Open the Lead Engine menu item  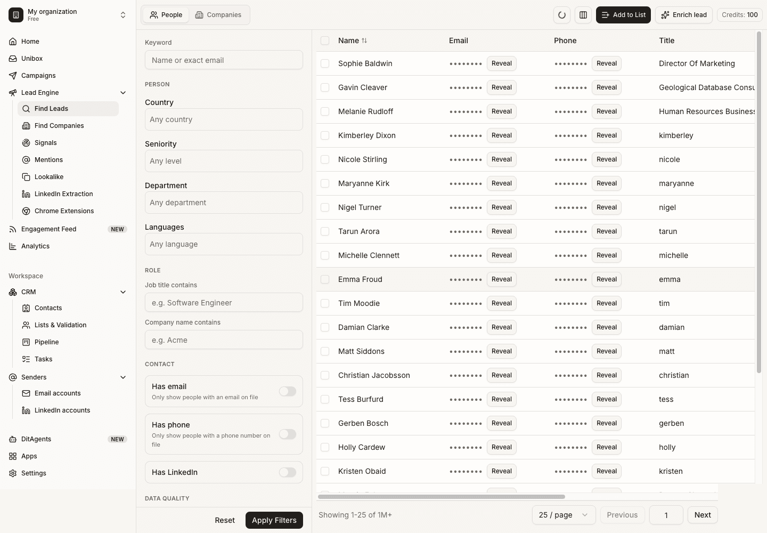pyautogui.click(x=68, y=93)
